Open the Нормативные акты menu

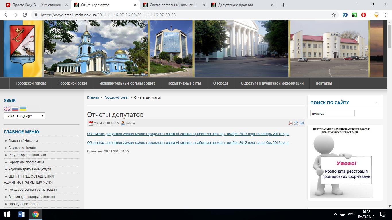(x=184, y=83)
